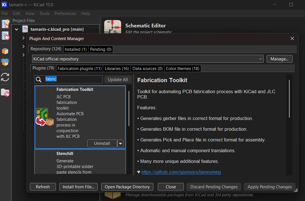Image resolution: width=305 pixels, height=201 pixels.
Task: Click the plugin search field containing fabric
Action: 68,79
